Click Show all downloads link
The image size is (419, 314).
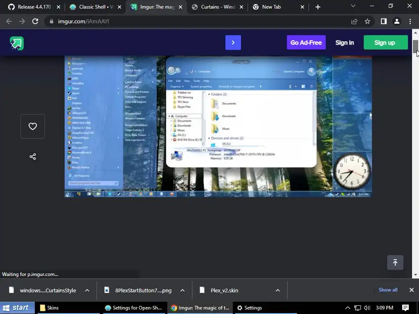pyautogui.click(x=388, y=290)
